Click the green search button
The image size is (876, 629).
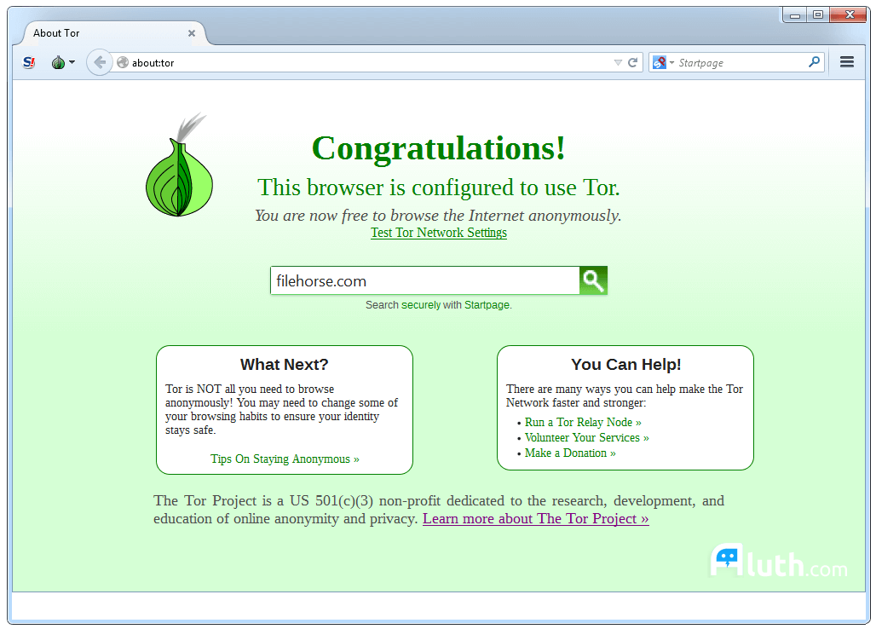[x=593, y=280]
